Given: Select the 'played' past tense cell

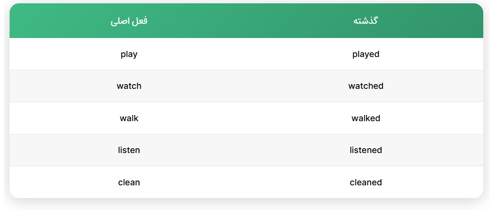Looking at the screenshot, I should 366,54.
